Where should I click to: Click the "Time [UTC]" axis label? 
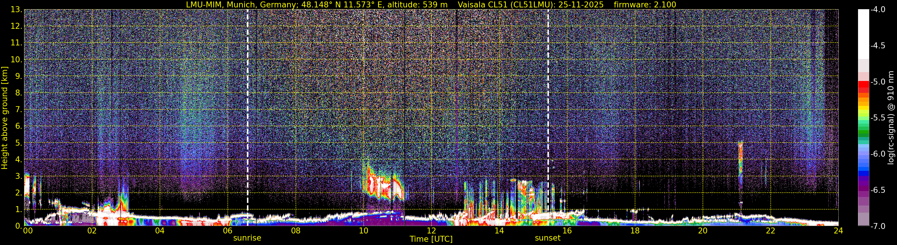[431, 239]
